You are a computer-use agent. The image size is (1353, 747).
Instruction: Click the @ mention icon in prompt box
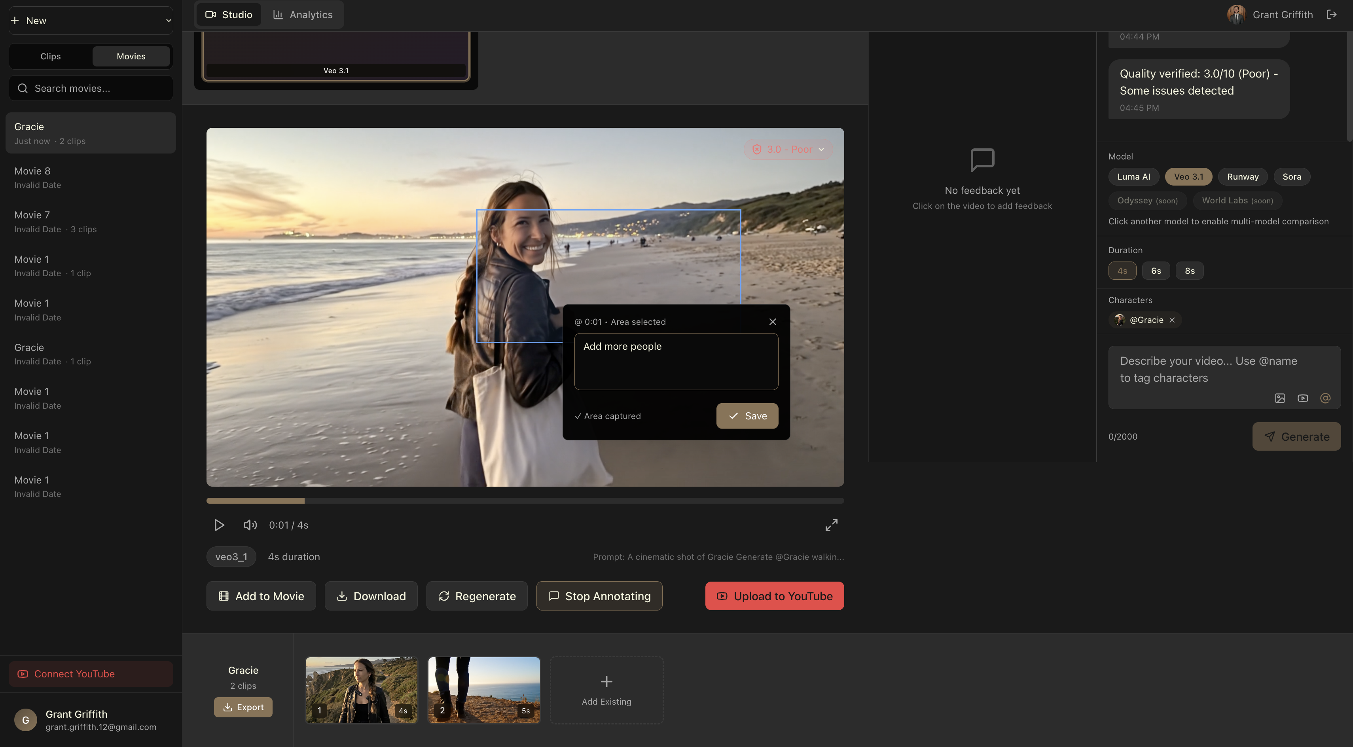click(x=1325, y=398)
